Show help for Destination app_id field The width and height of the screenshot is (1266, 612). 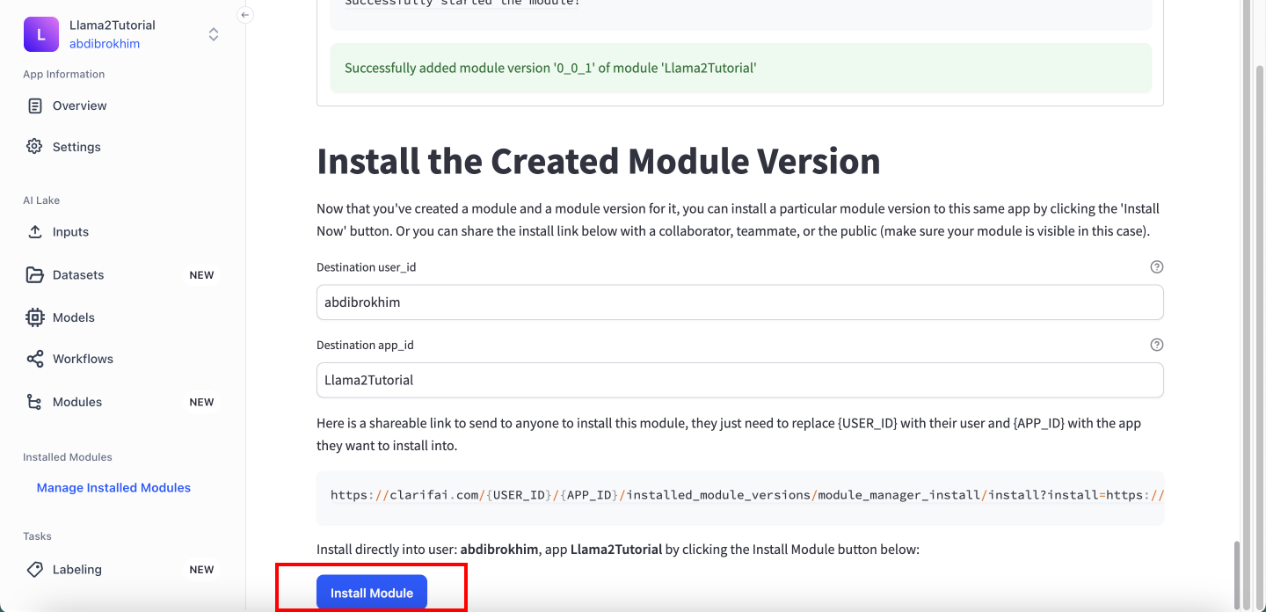click(1157, 345)
